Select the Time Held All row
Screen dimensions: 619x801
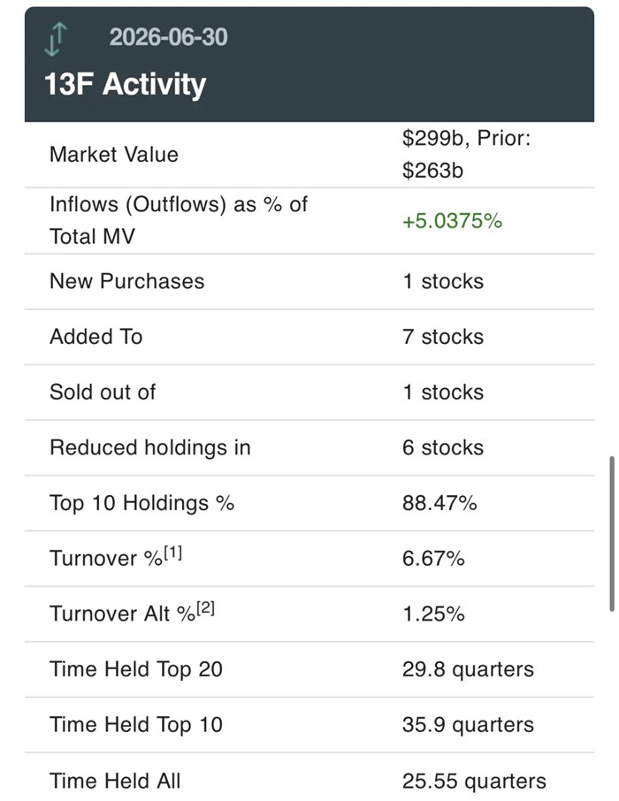[x=309, y=776]
